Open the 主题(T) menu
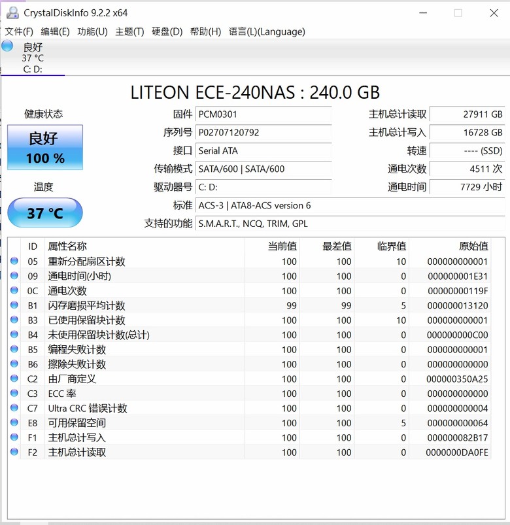 pos(129,31)
